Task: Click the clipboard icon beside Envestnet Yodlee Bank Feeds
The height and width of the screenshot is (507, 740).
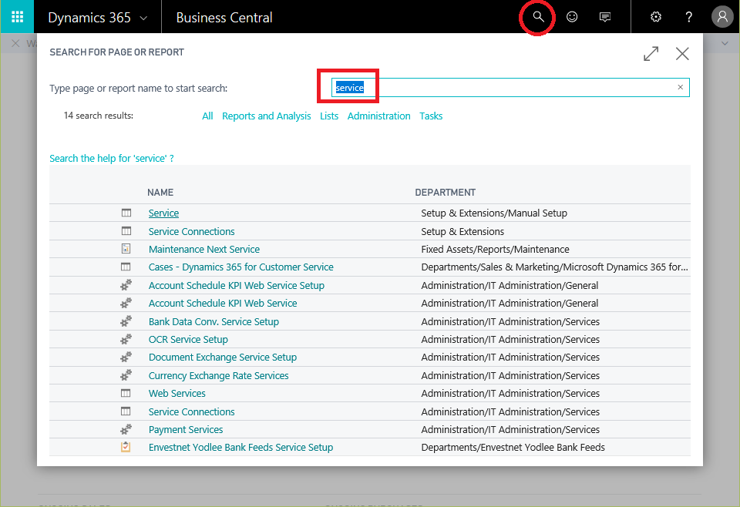Action: 126,447
